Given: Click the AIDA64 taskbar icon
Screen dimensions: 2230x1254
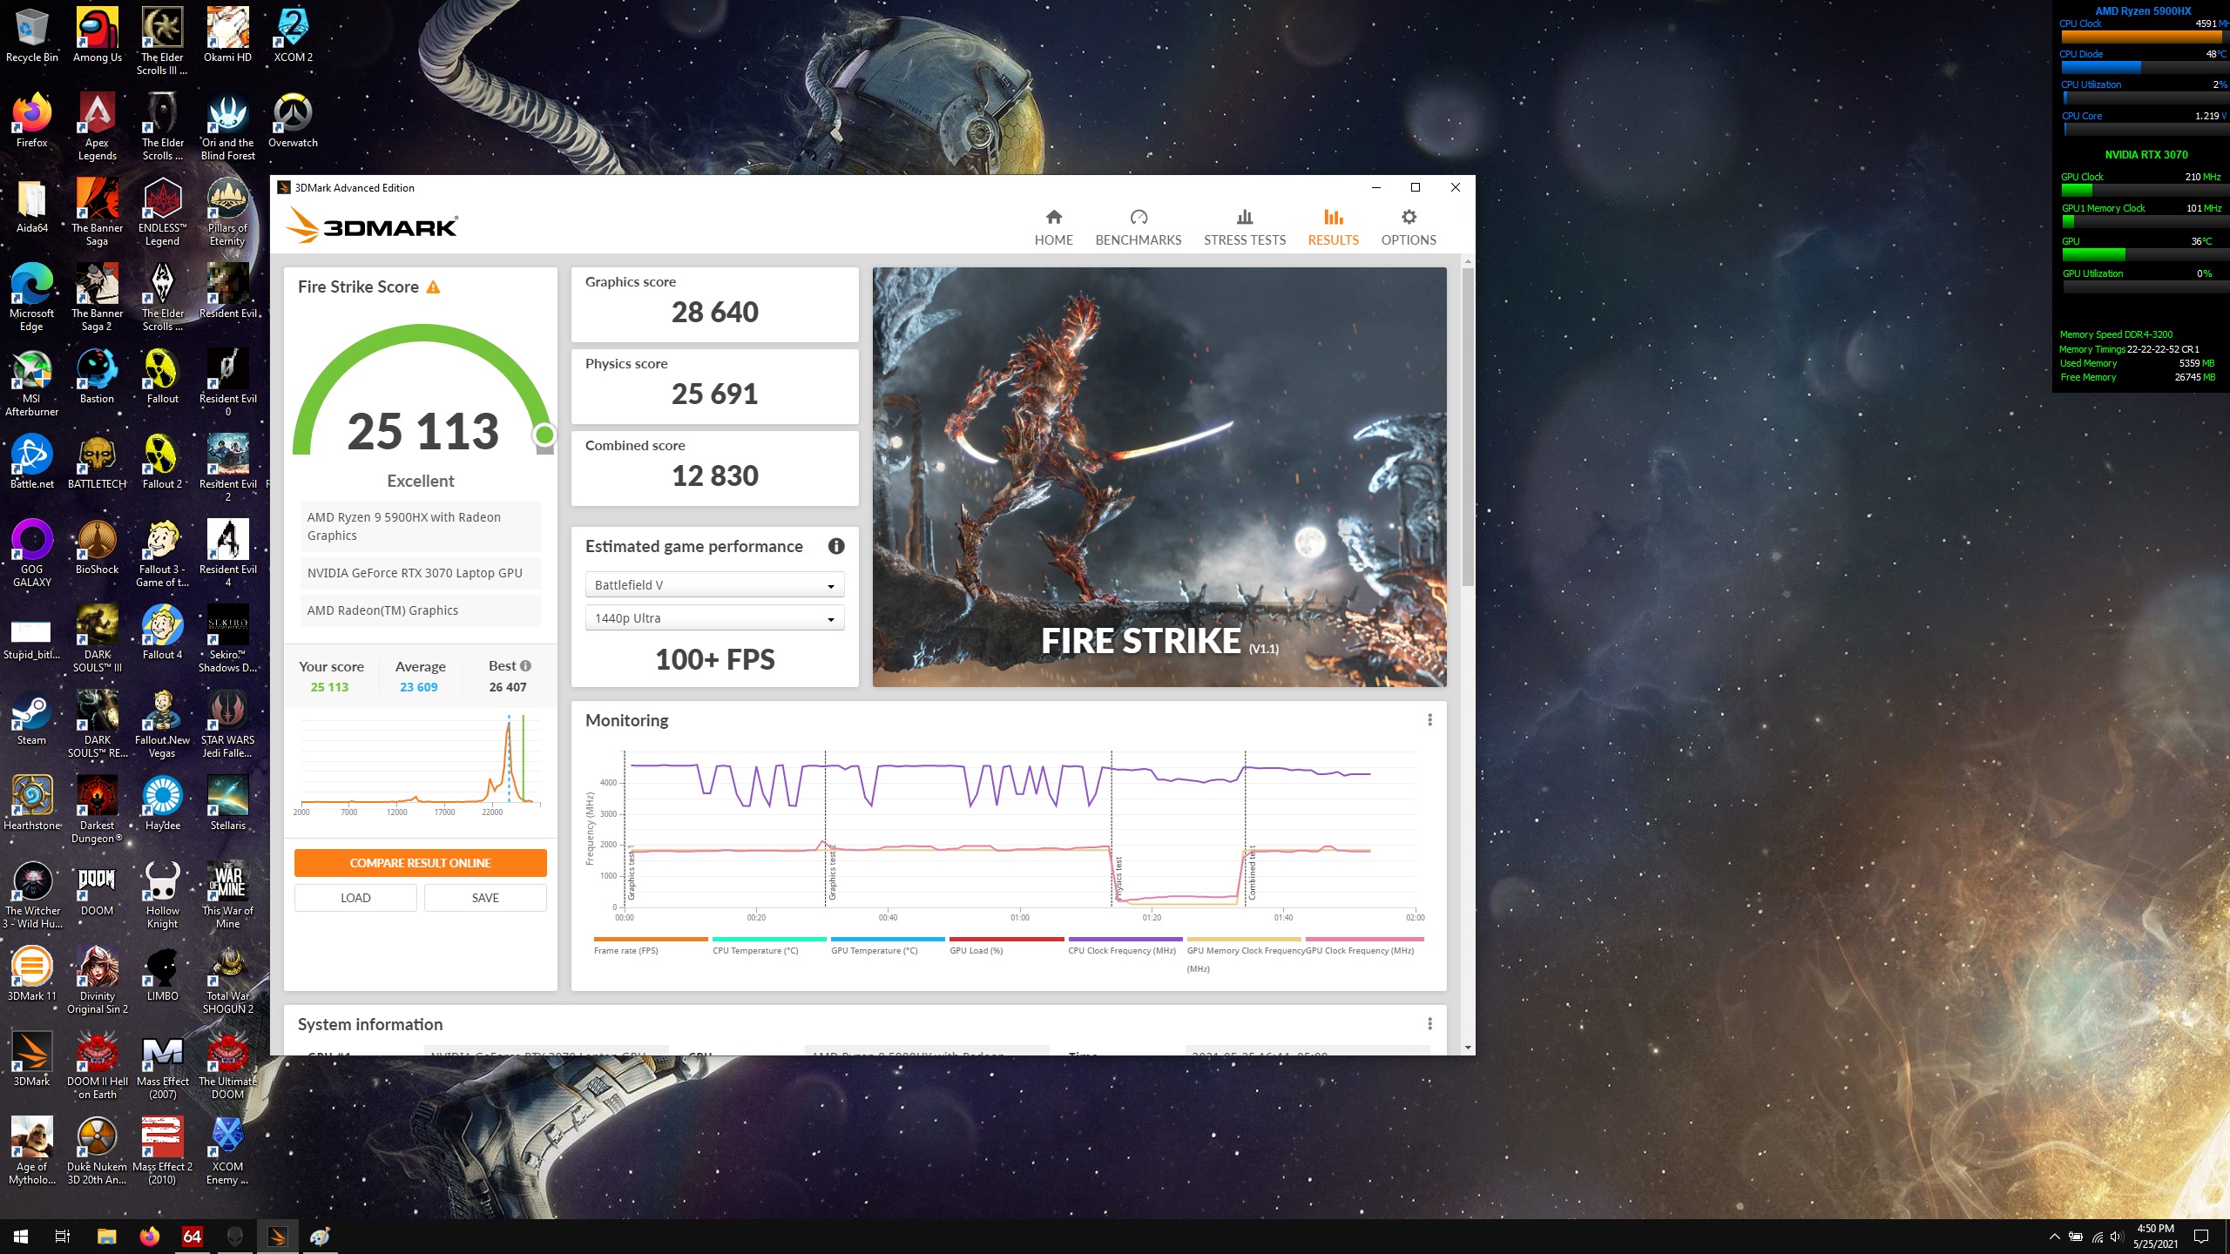Looking at the screenshot, I should coord(192,1237).
